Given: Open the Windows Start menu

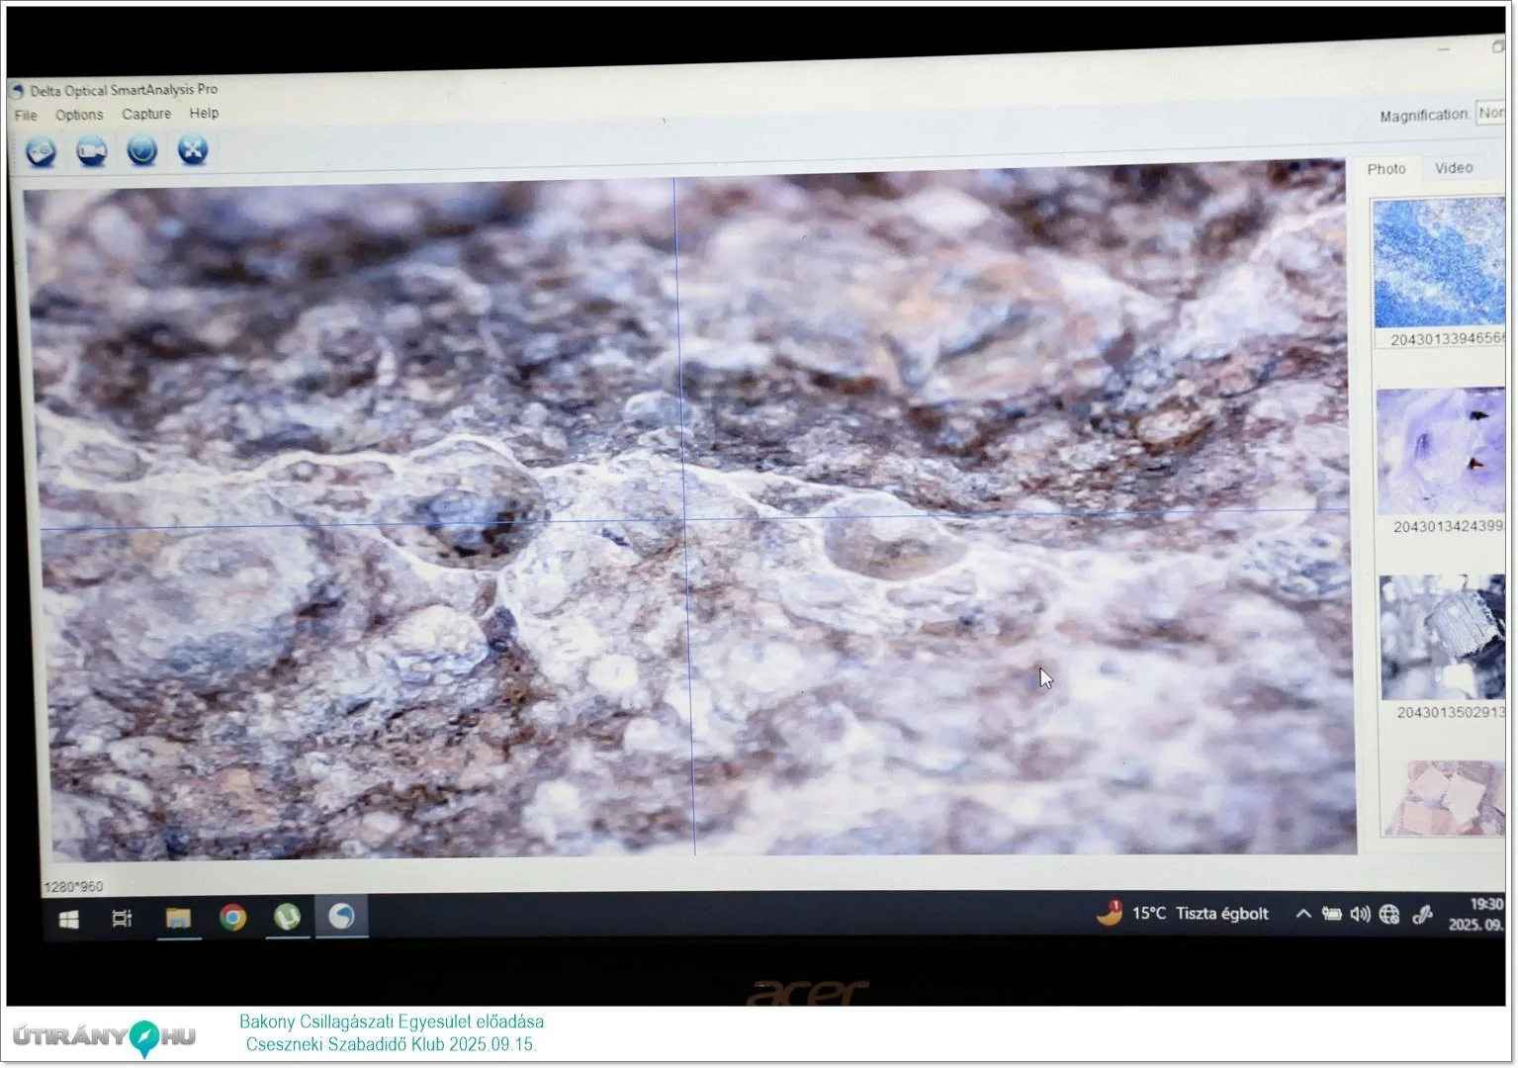Looking at the screenshot, I should (x=69, y=920).
